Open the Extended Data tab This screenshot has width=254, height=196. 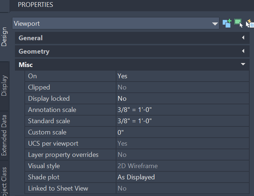coord(4,135)
